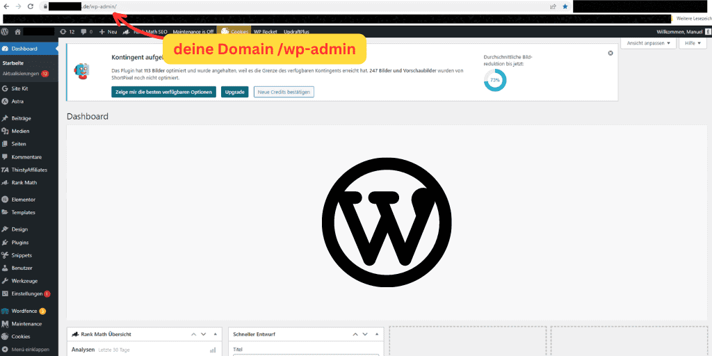
Task: Click Willkommen, Manuel user menu
Action: click(x=683, y=32)
